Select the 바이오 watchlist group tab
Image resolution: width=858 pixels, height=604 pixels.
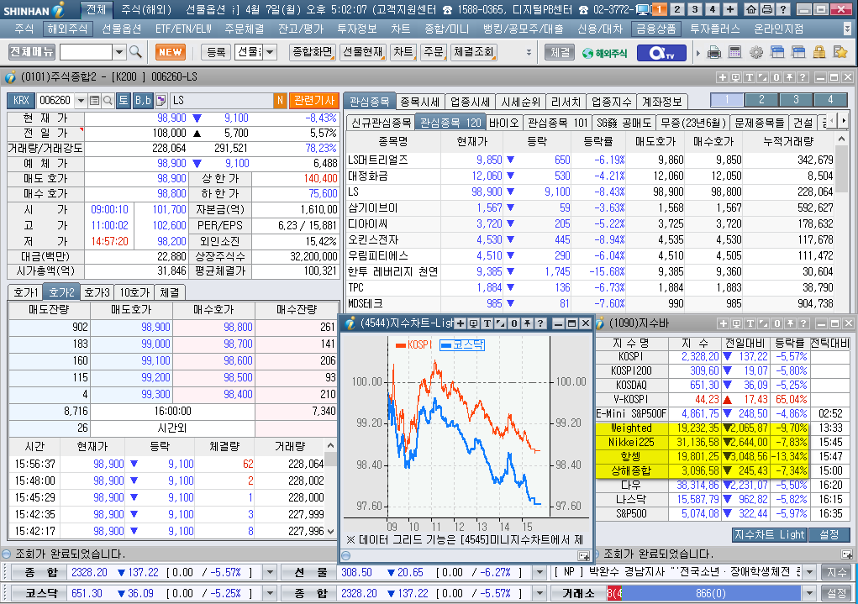click(503, 123)
